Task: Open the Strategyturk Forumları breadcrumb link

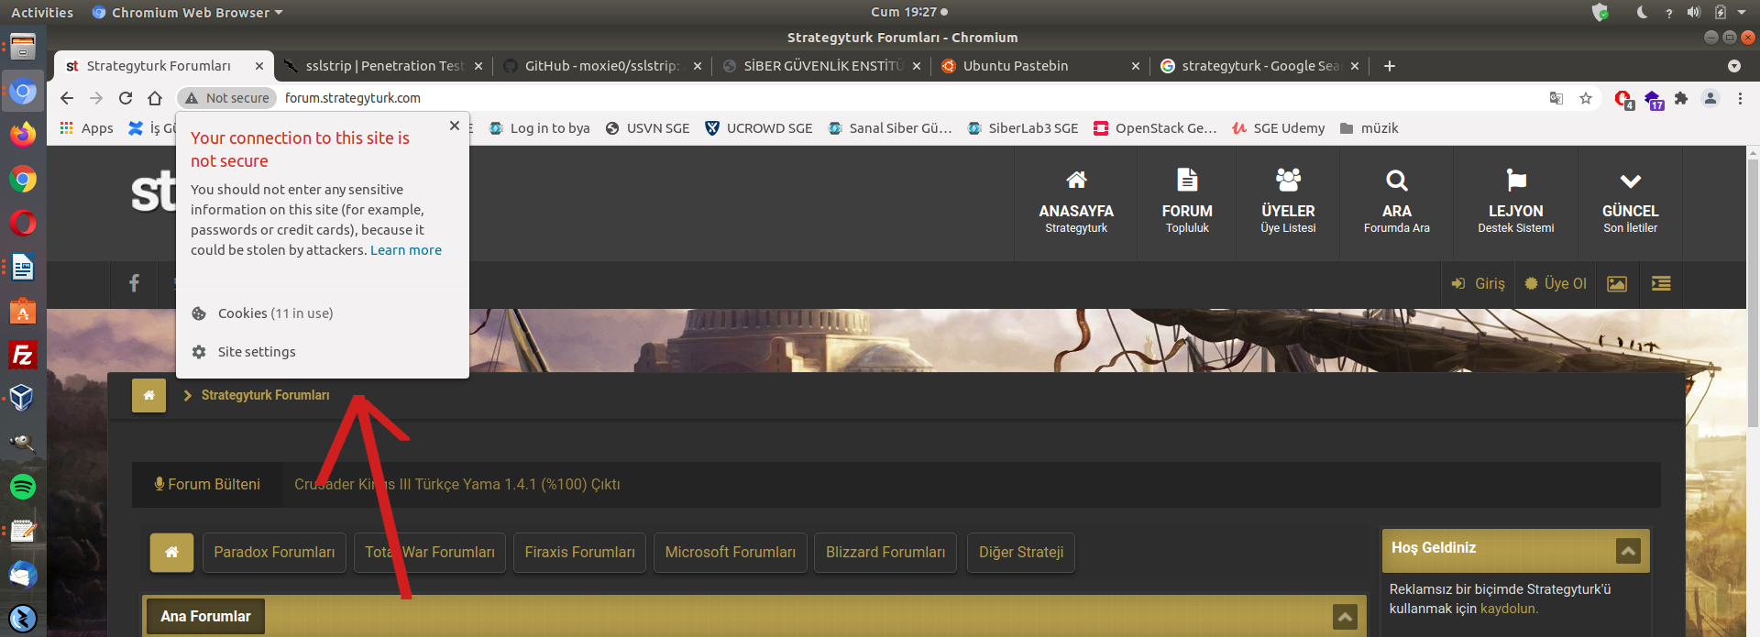Action: tap(265, 395)
